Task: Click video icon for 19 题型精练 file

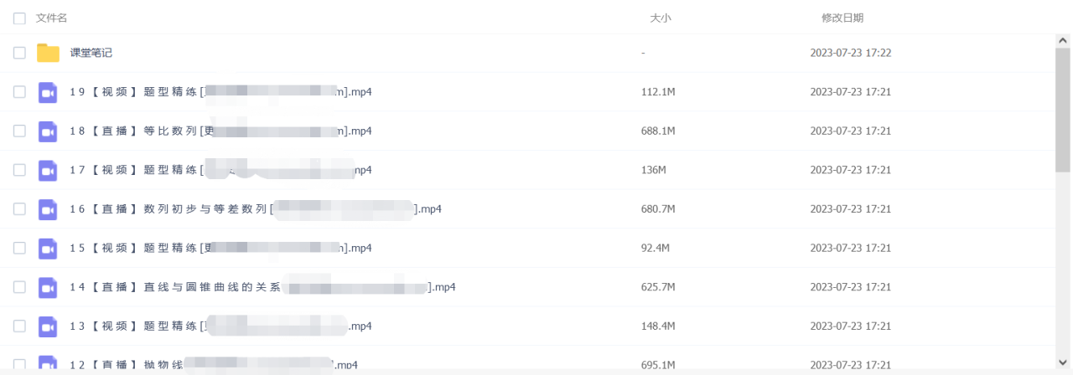Action: (48, 92)
